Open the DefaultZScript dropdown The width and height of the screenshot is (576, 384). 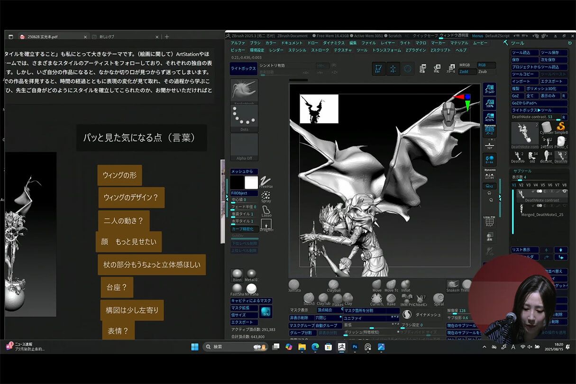(497, 36)
